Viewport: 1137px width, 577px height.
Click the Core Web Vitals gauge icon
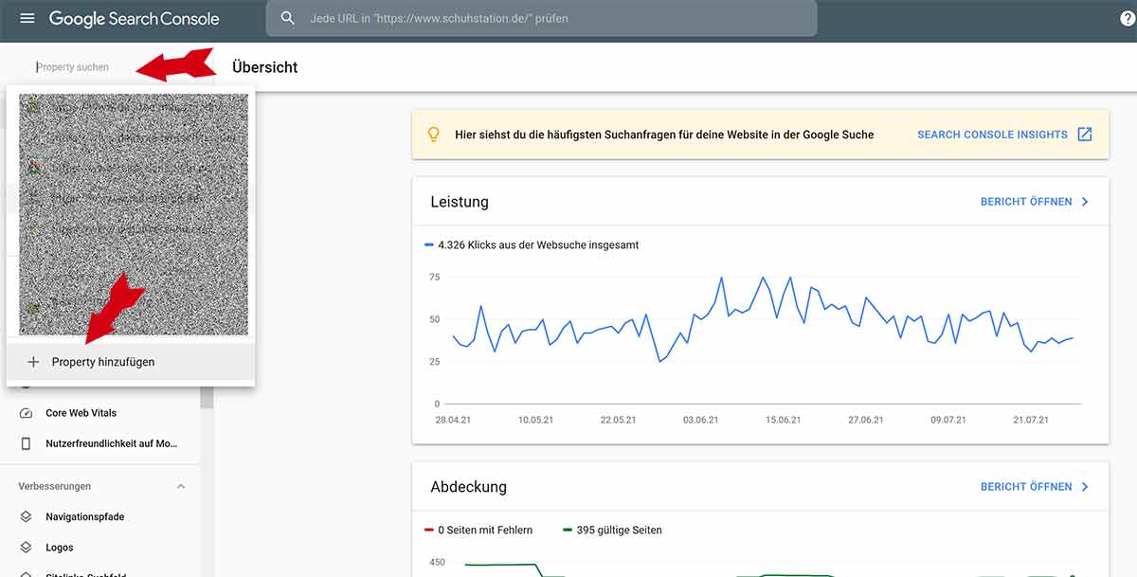click(27, 413)
